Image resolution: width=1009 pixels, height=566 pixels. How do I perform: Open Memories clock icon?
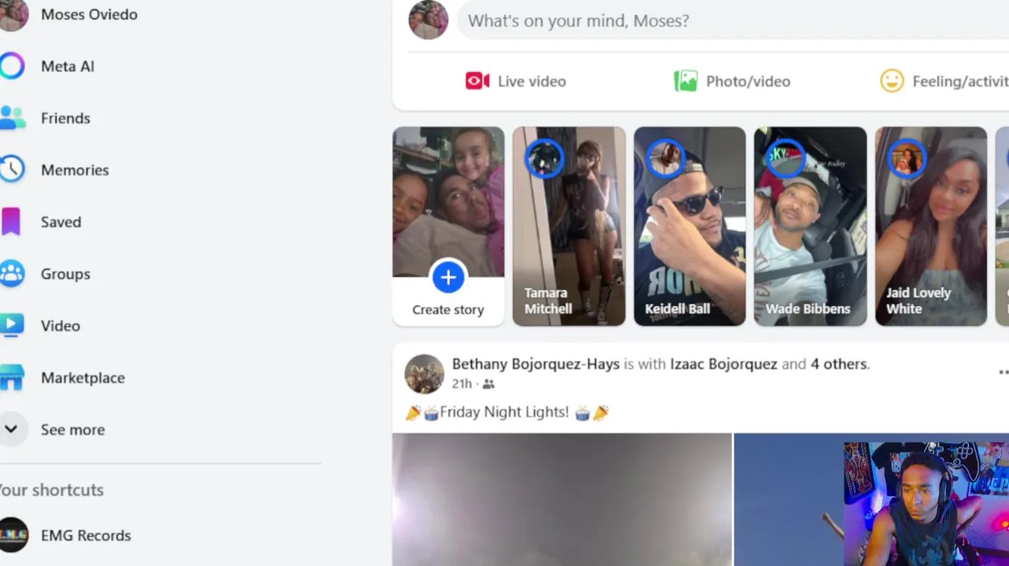12,170
